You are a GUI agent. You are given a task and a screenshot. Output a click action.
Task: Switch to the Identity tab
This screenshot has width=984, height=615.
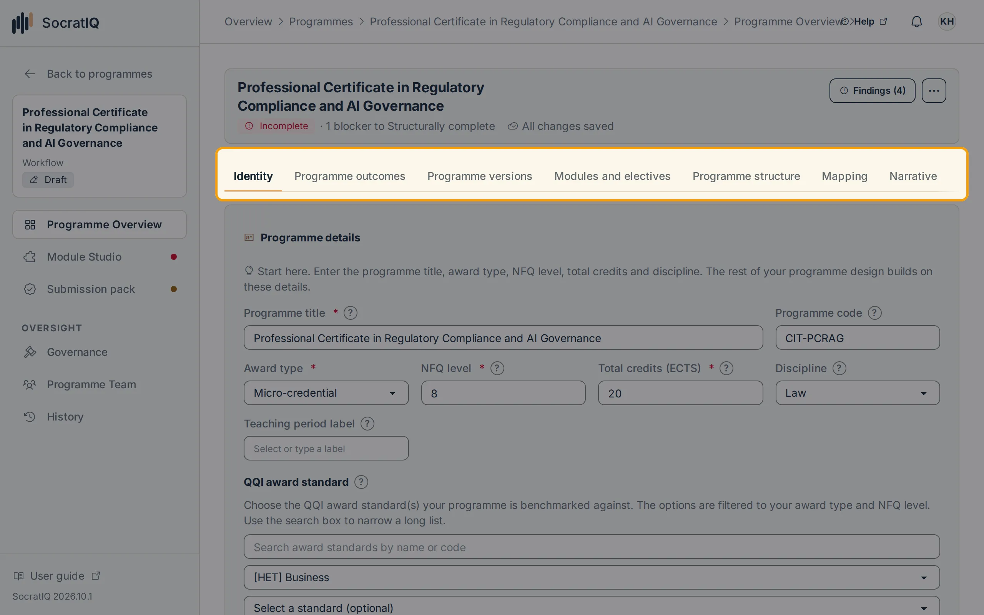[x=253, y=176]
